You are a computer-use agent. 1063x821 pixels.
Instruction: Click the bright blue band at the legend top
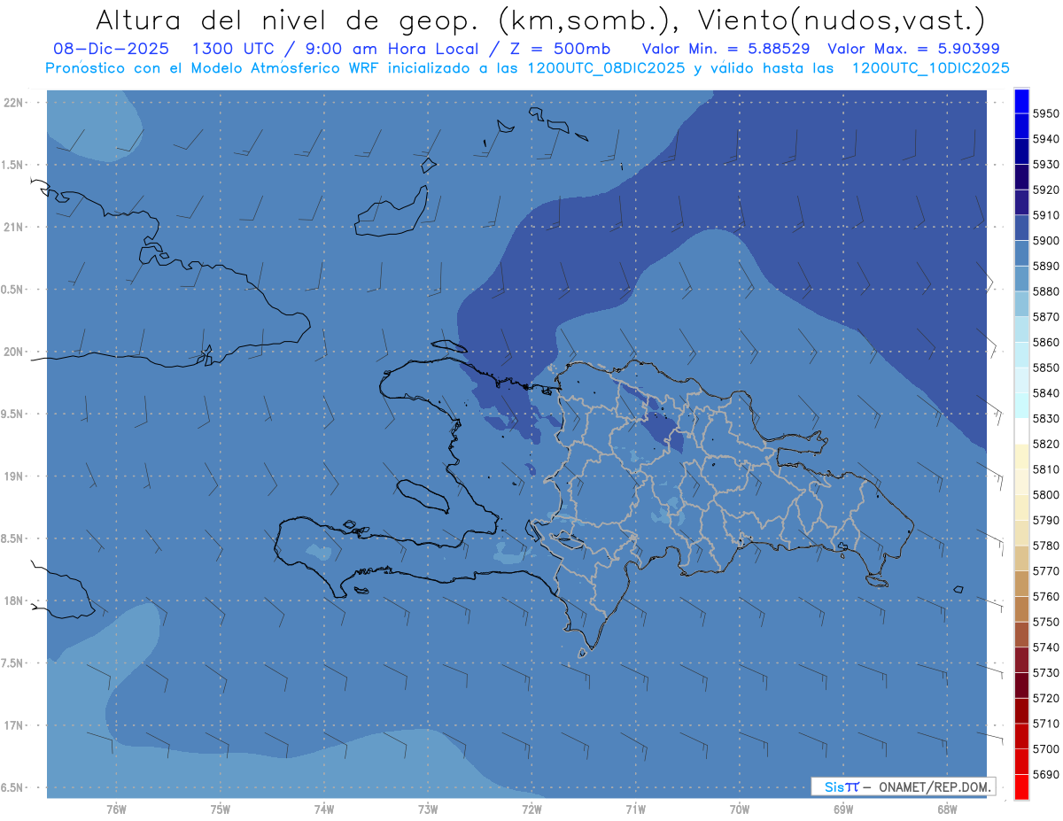pos(1021,101)
